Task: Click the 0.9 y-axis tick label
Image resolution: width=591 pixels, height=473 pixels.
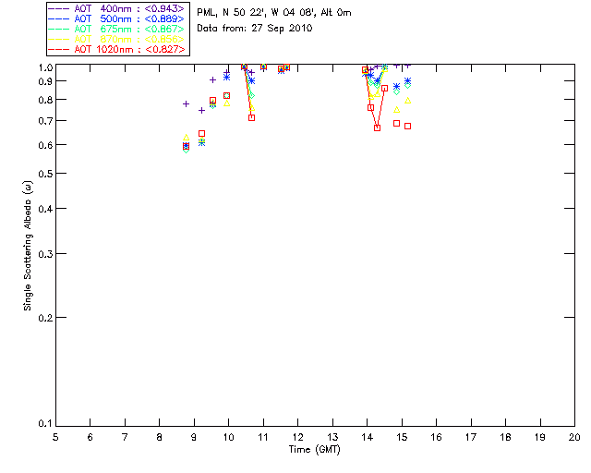Action: click(x=45, y=81)
